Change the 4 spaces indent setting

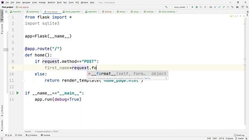coord(230,138)
